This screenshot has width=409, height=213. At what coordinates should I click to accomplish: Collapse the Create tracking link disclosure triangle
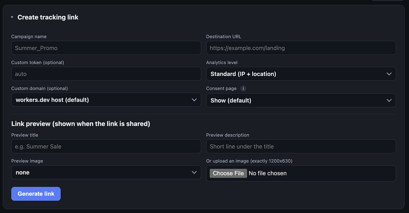(x=12, y=17)
